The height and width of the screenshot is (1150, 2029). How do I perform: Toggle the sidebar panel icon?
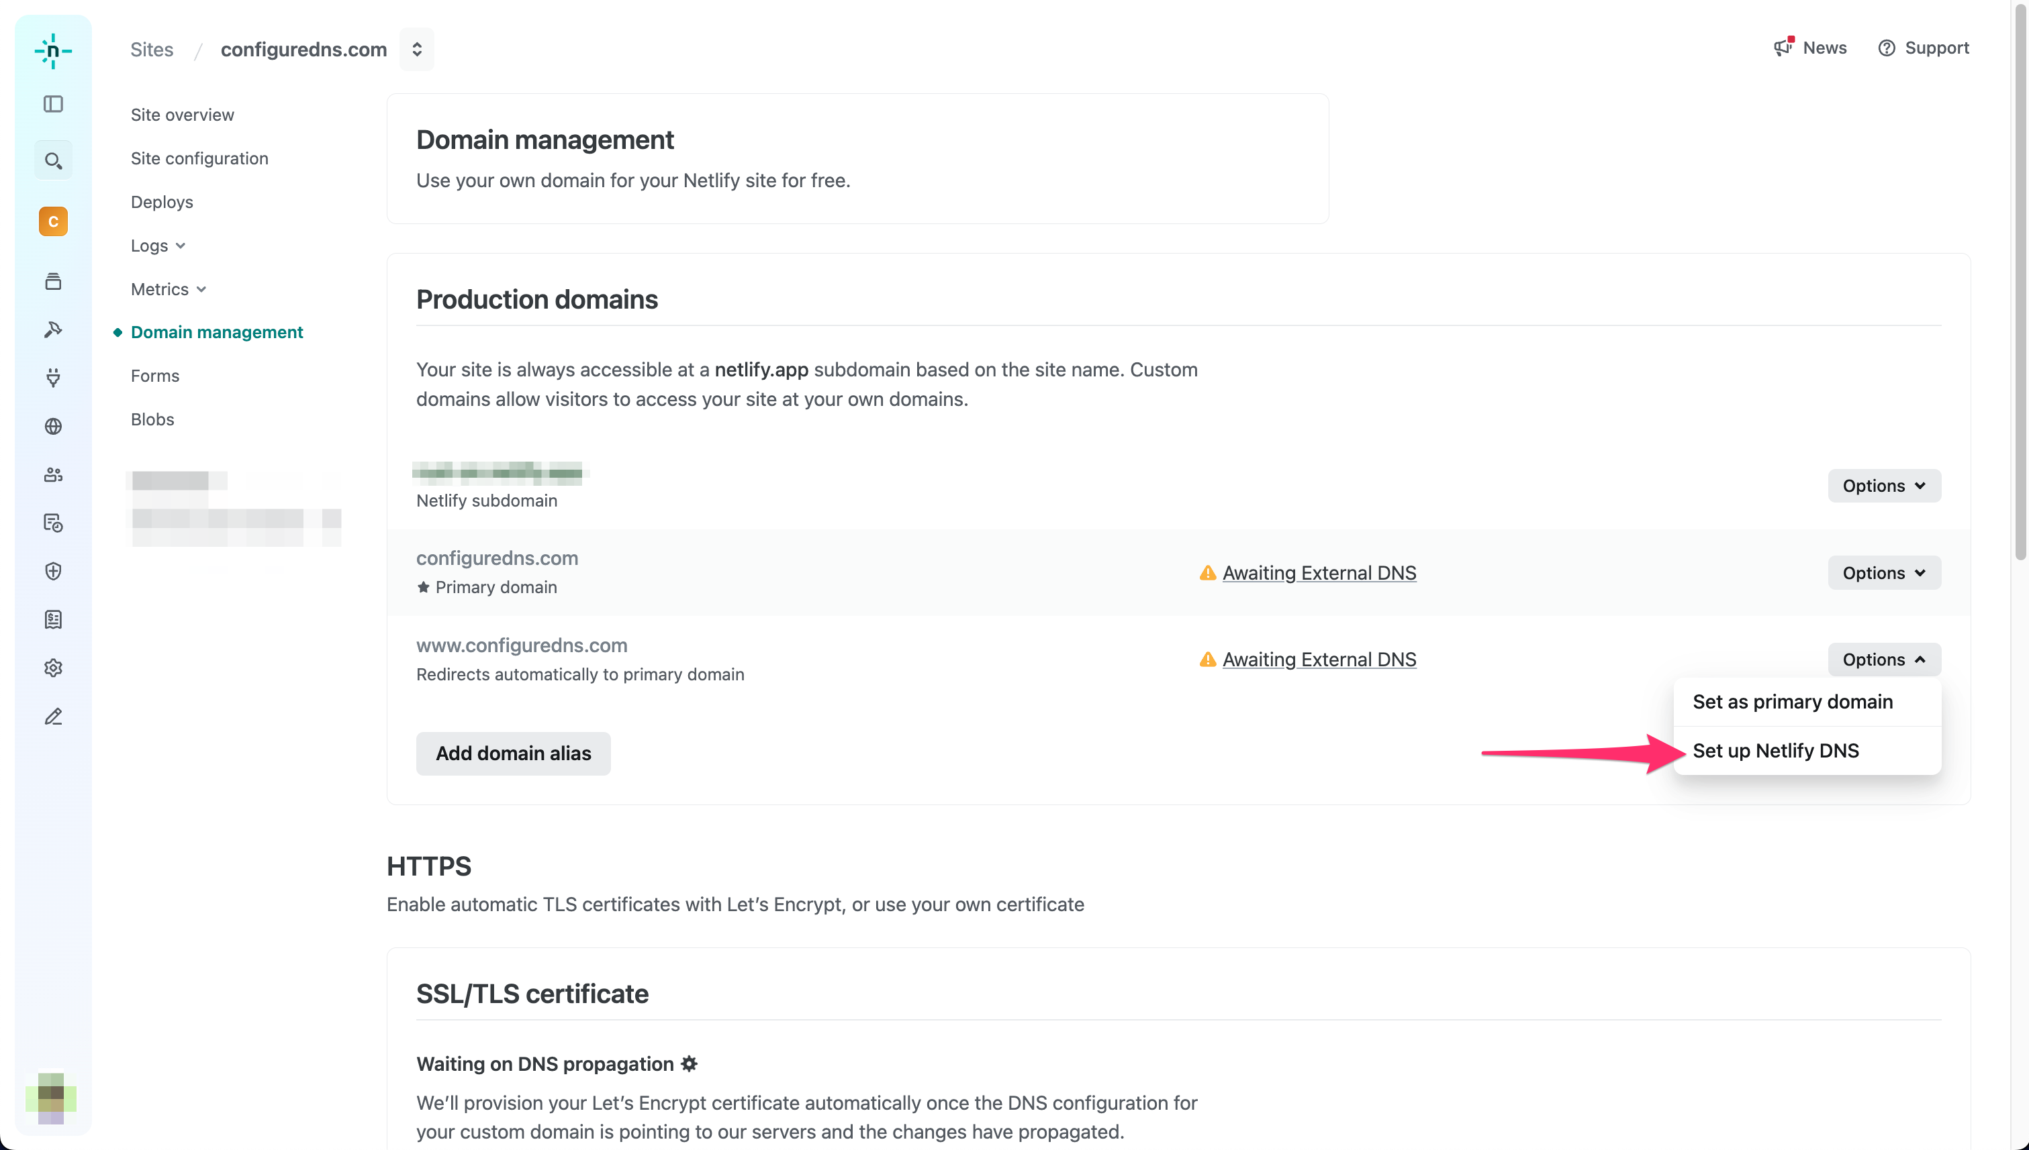click(x=53, y=104)
